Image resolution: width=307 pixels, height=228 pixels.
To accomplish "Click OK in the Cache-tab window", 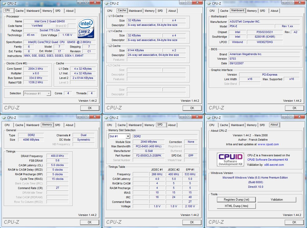I will (192, 108).
